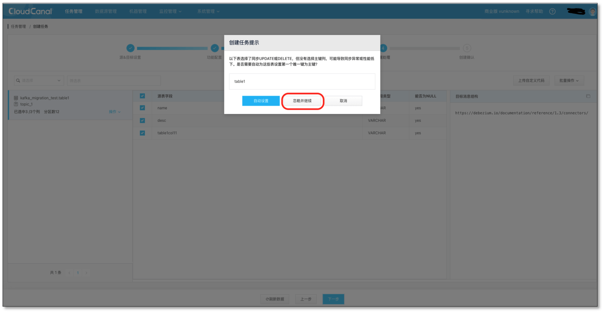Screen dimensions: 602x312
Task: Click the debezium documentation URL text
Action: (x=521, y=113)
